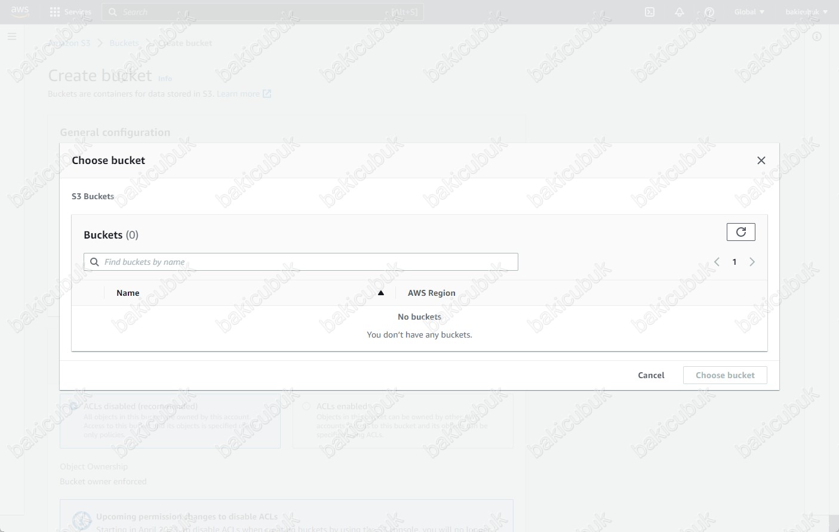Screen dimensions: 839x532
Task: Open the CloudShell icon
Action: [650, 12]
